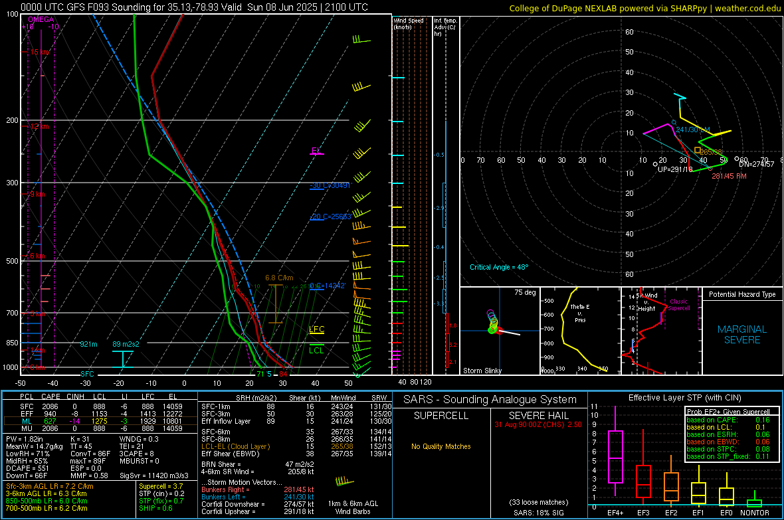The width and height of the screenshot is (784, 520).
Task: Click the Wind Speed (knots) panel header
Action: tap(409, 23)
